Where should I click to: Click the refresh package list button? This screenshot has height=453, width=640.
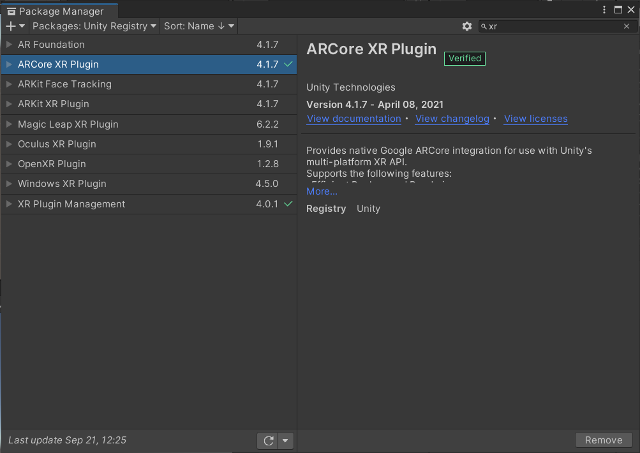click(268, 441)
